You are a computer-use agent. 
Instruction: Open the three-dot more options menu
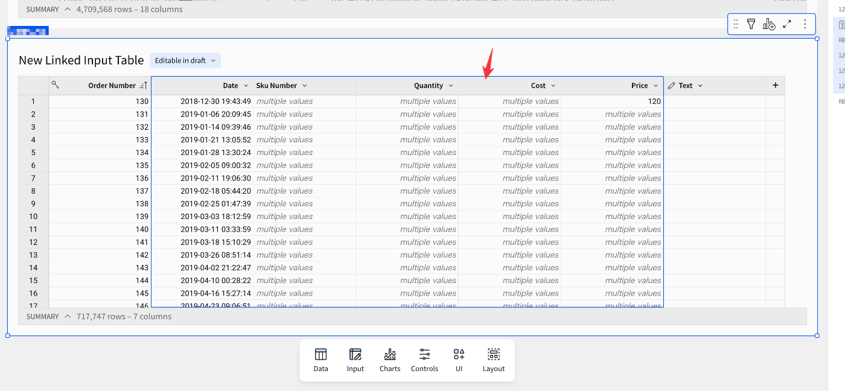pos(805,24)
